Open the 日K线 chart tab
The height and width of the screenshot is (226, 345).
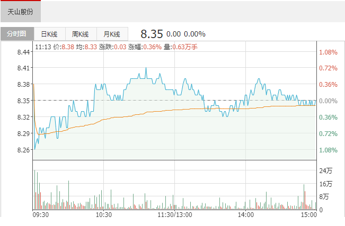[49, 34]
